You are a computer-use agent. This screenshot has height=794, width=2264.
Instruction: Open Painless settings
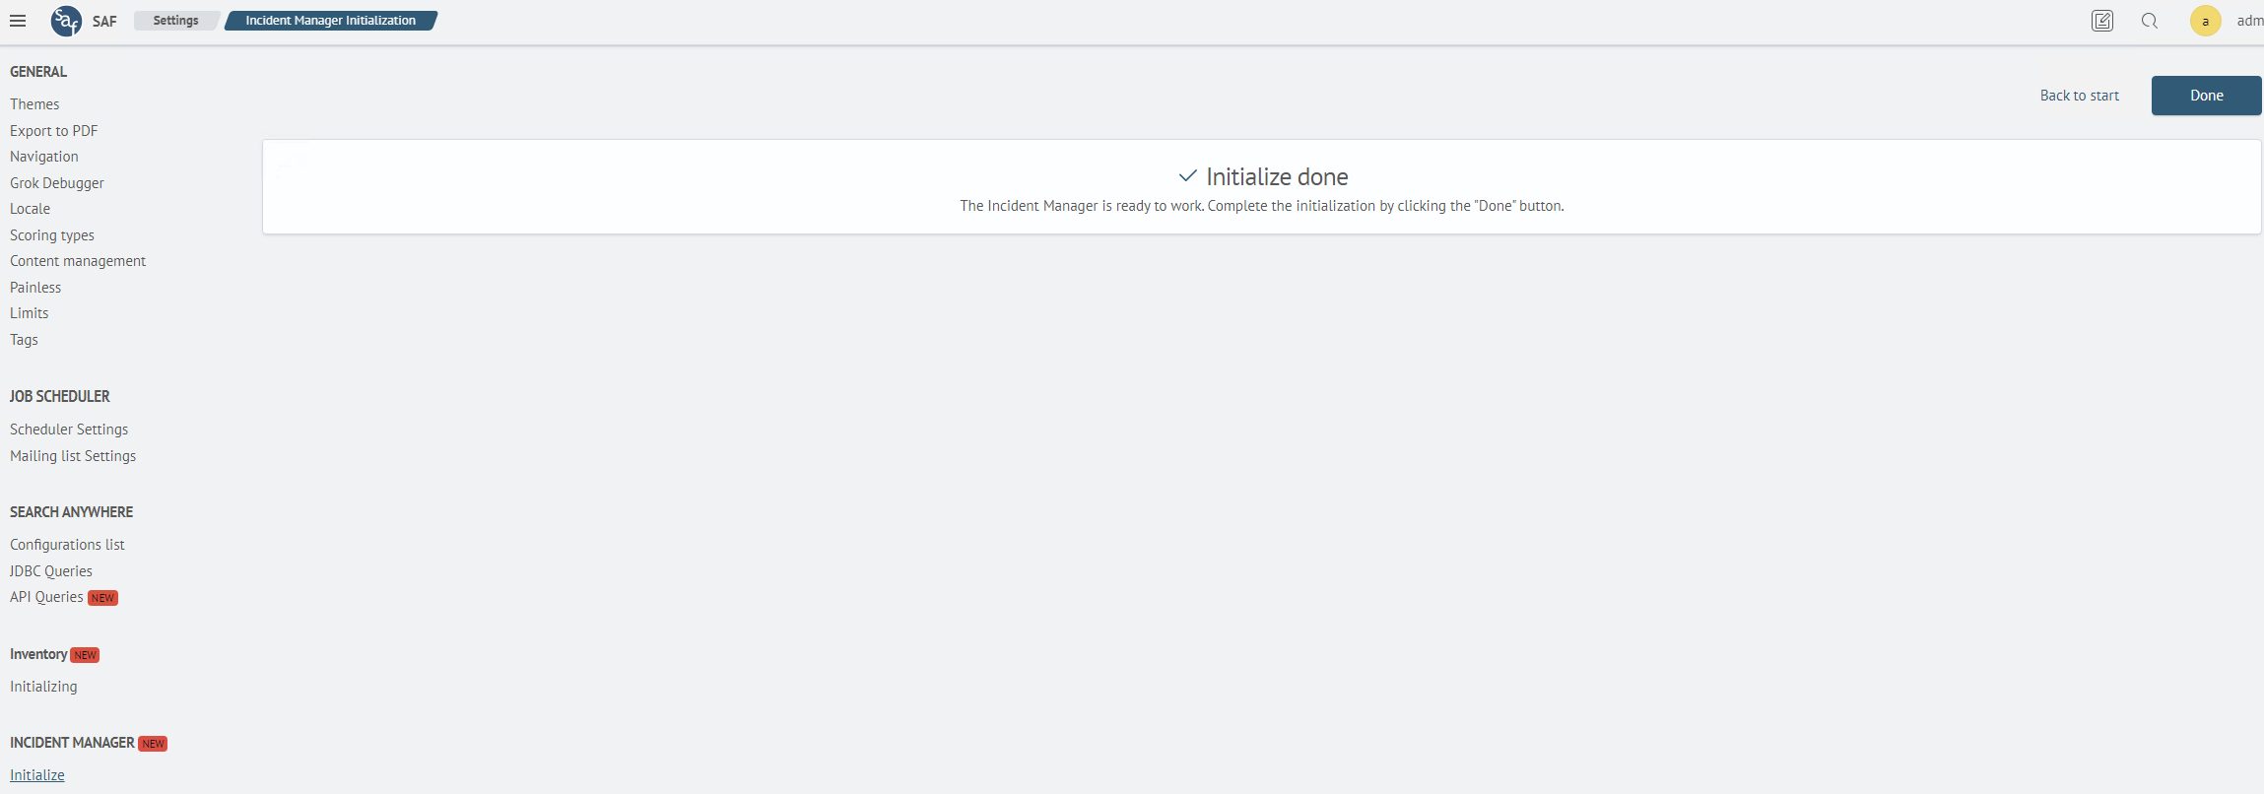coord(35,288)
